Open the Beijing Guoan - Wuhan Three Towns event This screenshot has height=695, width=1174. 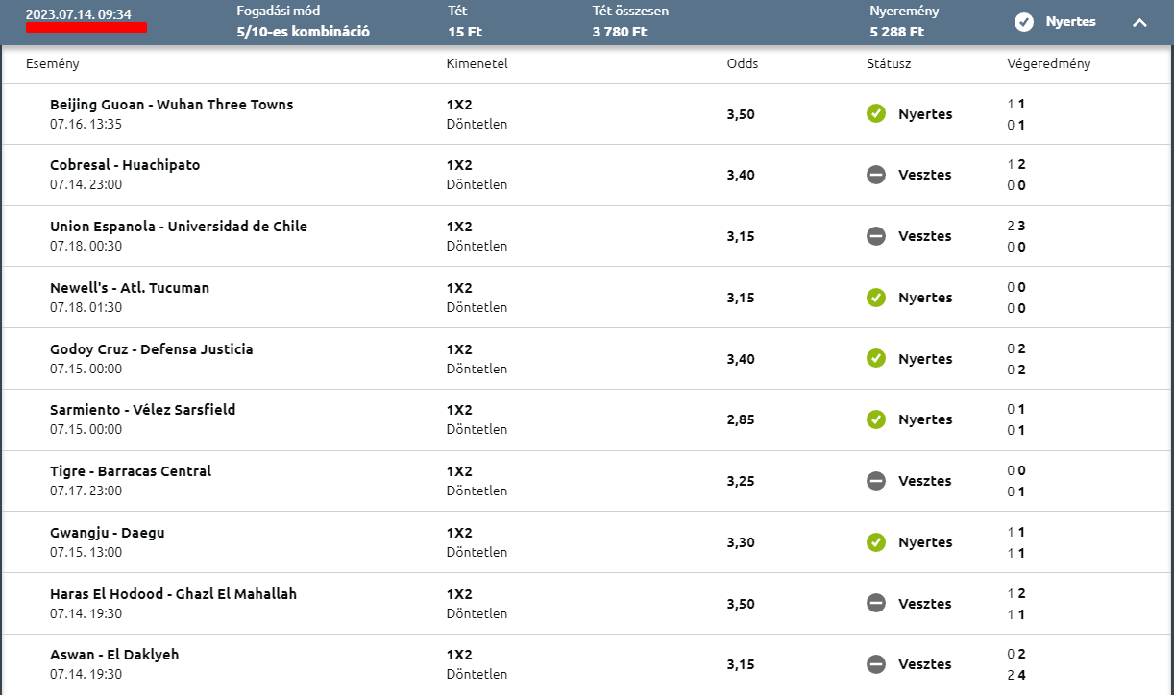(172, 105)
